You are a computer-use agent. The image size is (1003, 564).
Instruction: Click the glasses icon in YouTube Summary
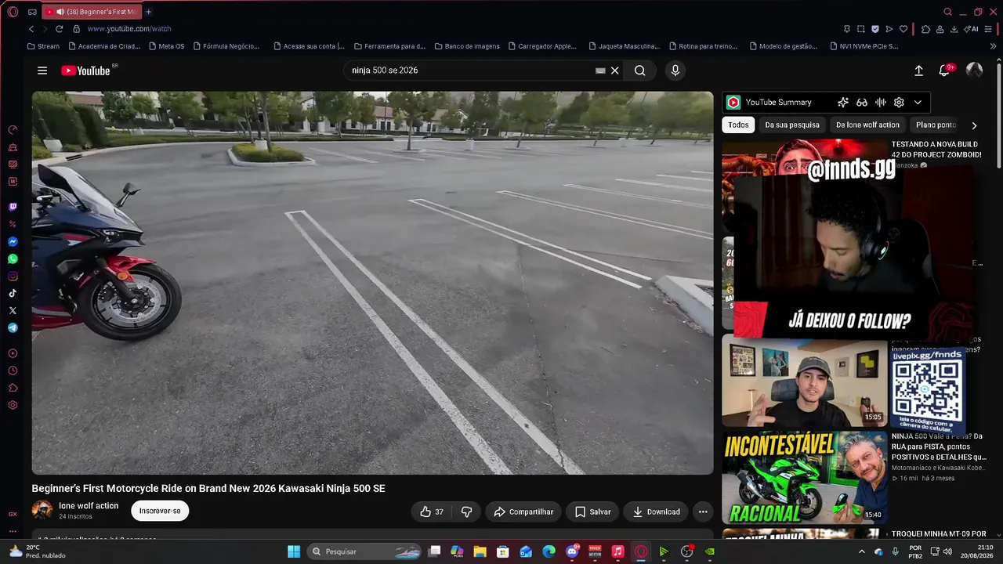click(862, 103)
